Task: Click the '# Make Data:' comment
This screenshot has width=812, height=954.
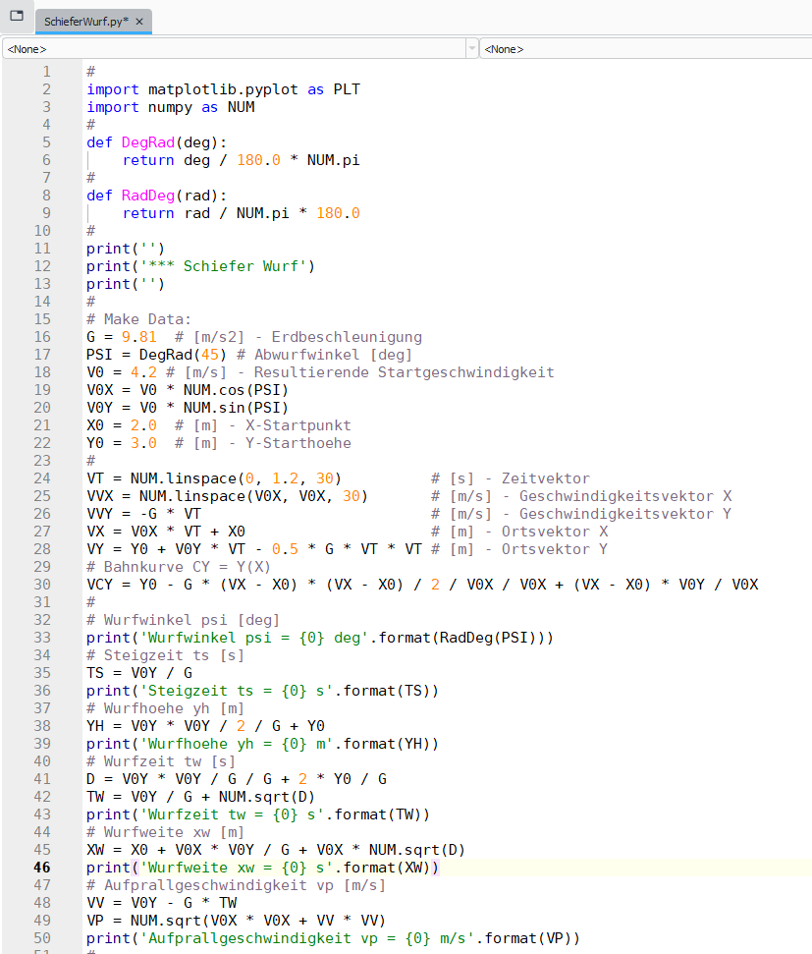Action: (138, 318)
